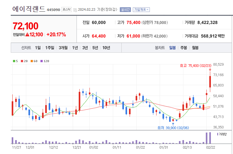Click the green 5-day moving average swatch
Screen dimensions: 233x154
pos(14,61)
